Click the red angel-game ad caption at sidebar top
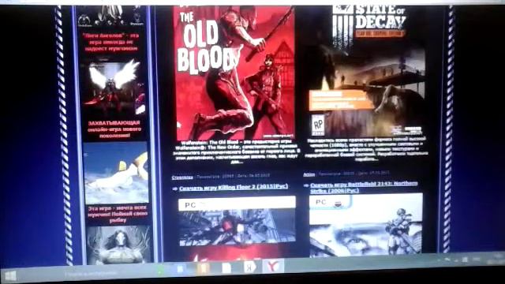505x284 pixels. click(110, 42)
